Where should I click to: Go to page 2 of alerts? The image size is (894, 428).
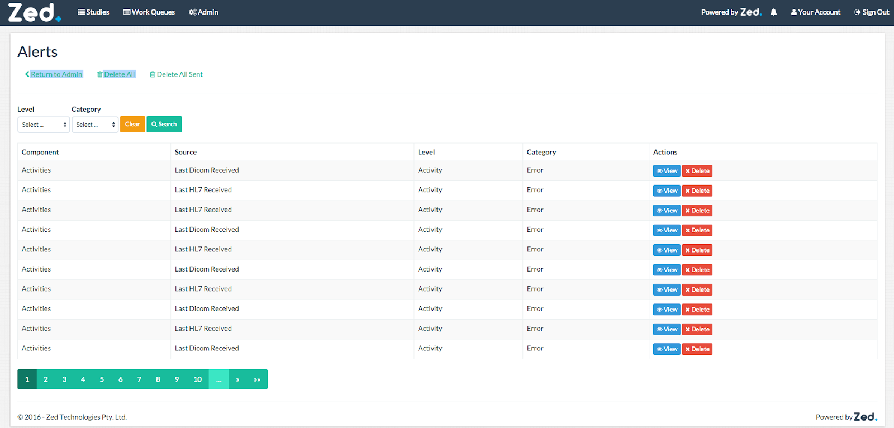46,379
